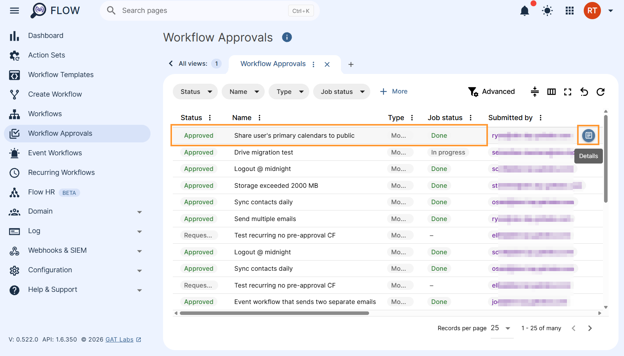Expand the account dropdown arrow
Image resolution: width=624 pixels, height=356 pixels.
click(611, 11)
